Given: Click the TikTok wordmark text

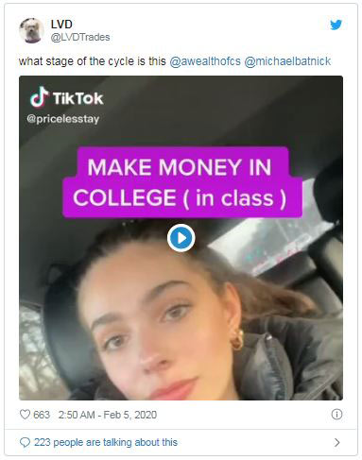Looking at the screenshot, I should [x=78, y=98].
